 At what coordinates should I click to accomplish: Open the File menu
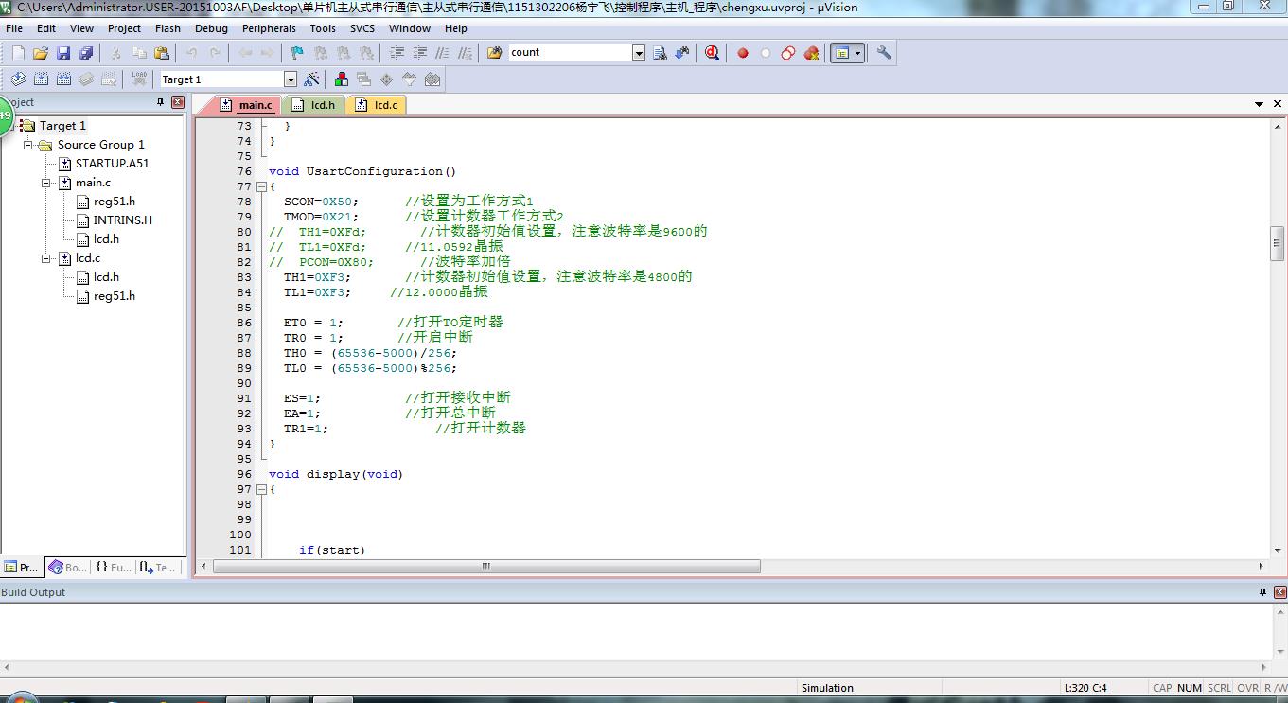14,28
